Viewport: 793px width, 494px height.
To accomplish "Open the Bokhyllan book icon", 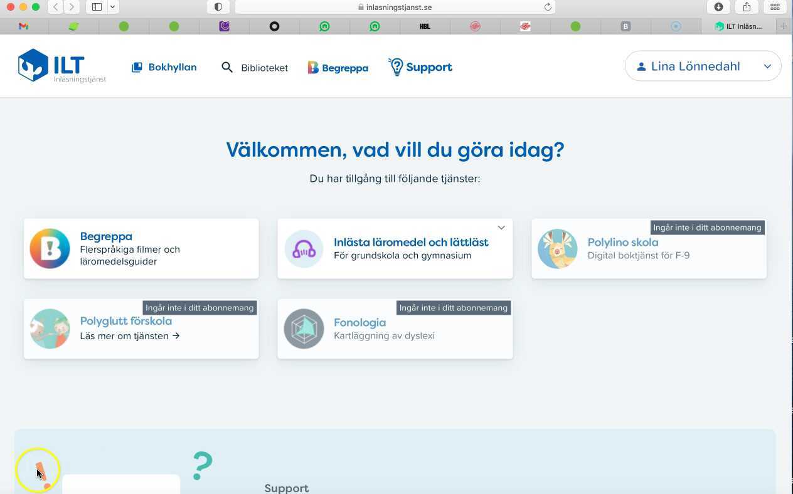I will (x=137, y=66).
